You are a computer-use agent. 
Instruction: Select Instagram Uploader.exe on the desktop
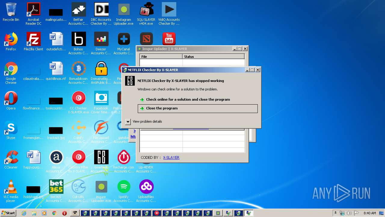(124, 14)
